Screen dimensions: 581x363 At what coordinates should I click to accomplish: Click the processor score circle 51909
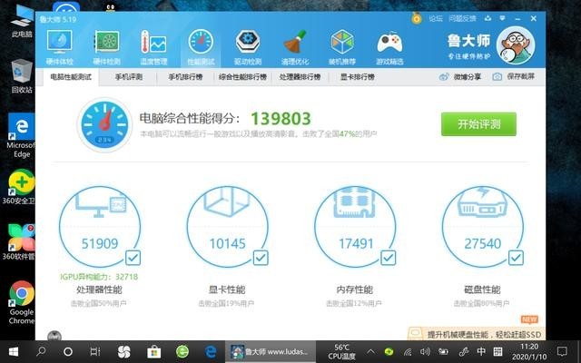[x=100, y=227]
